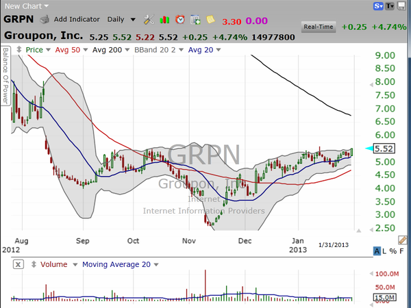Click the arrow beside 100.0M volume scale

coord(371,274)
